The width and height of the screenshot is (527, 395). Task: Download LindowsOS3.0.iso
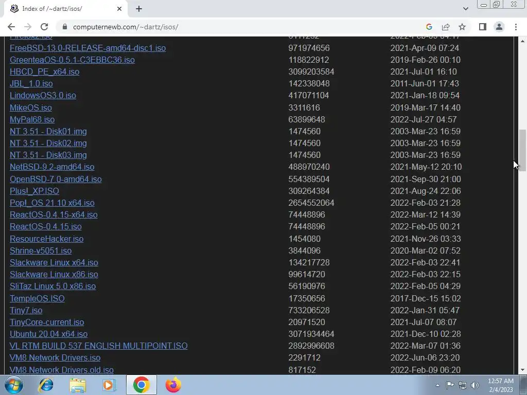tap(43, 95)
